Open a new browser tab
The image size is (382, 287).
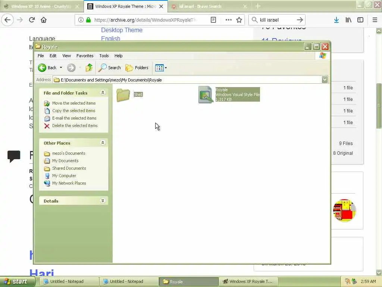pos(258,6)
